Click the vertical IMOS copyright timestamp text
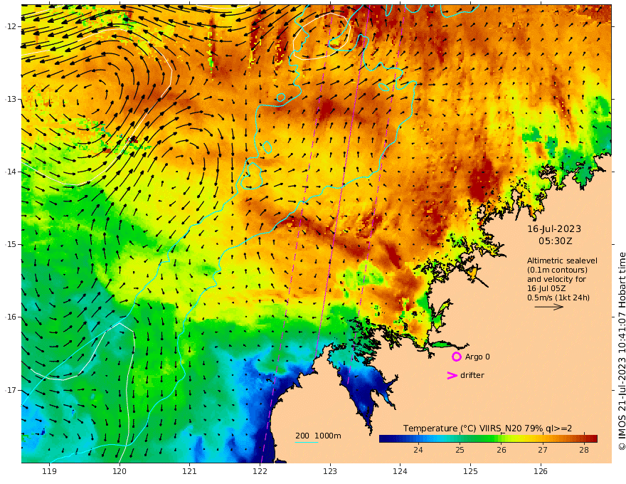 (x=622, y=352)
